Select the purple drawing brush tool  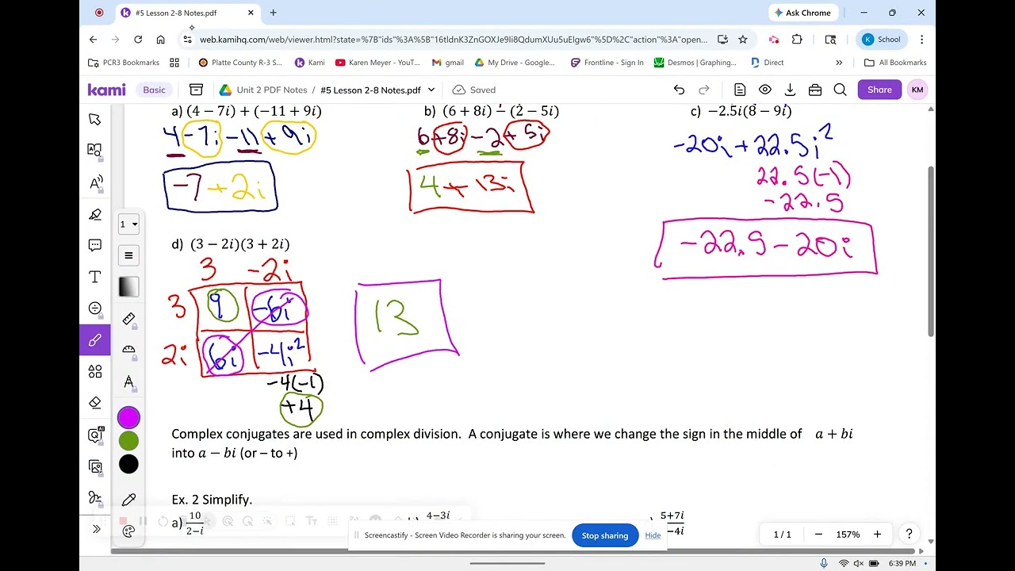[95, 340]
